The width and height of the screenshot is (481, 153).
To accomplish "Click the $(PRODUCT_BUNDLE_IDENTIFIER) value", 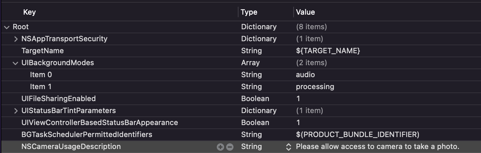I will (357, 135).
